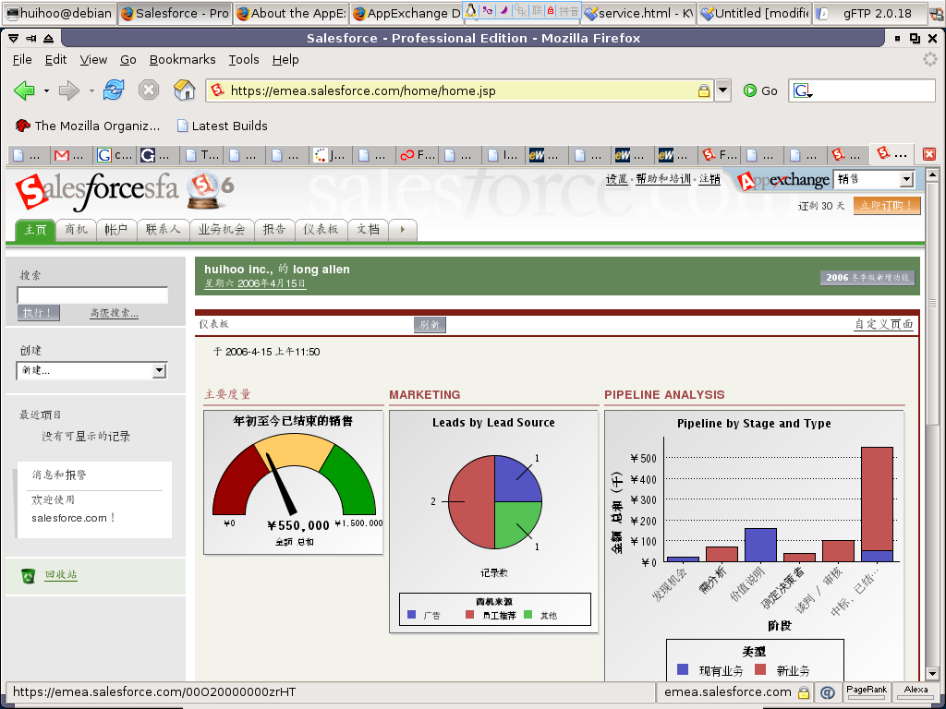This screenshot has height=709, width=946.
Task: Switch to the gFTP 2.0.18 taskbar window
Action: click(x=870, y=13)
